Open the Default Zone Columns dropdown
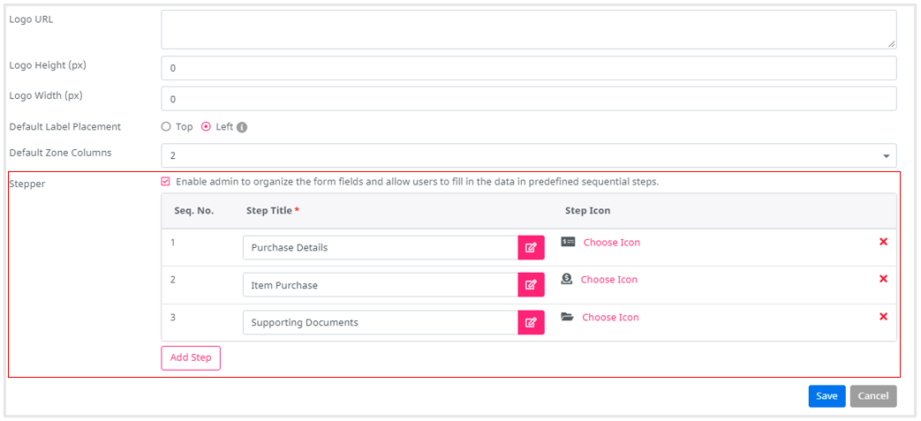This screenshot has width=921, height=421. tap(528, 155)
